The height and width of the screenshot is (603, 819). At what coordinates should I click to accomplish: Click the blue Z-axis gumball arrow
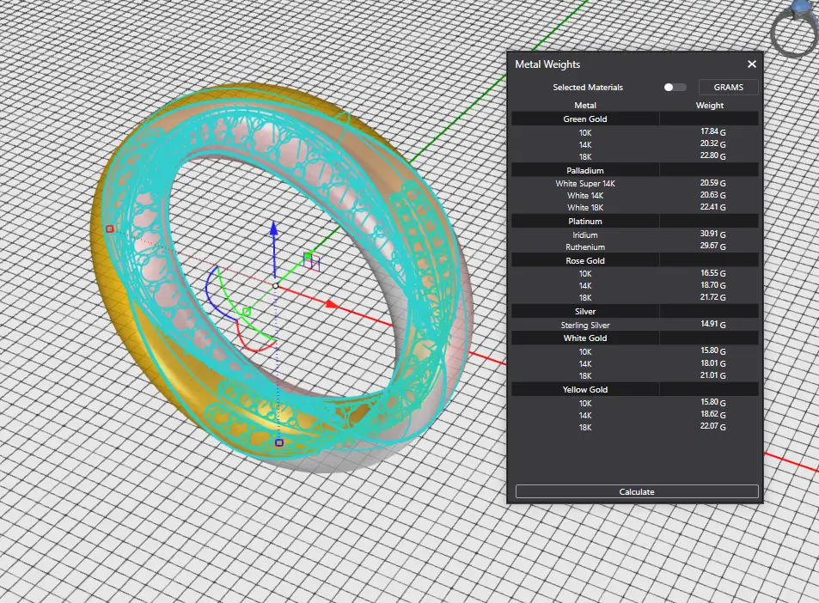(273, 229)
